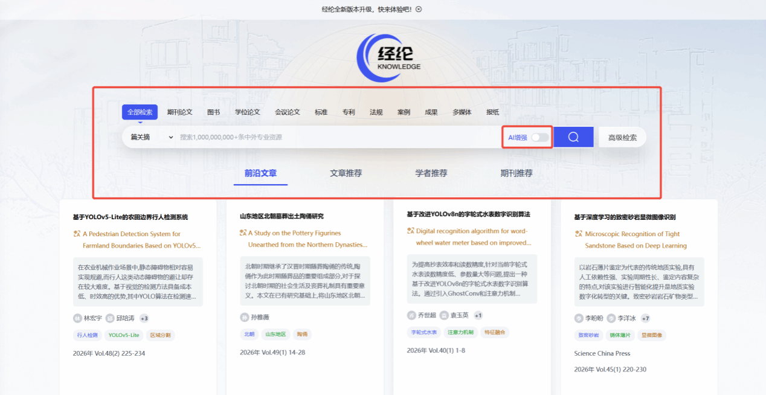Click translation icon beside Pottery Figurines title

243,233
